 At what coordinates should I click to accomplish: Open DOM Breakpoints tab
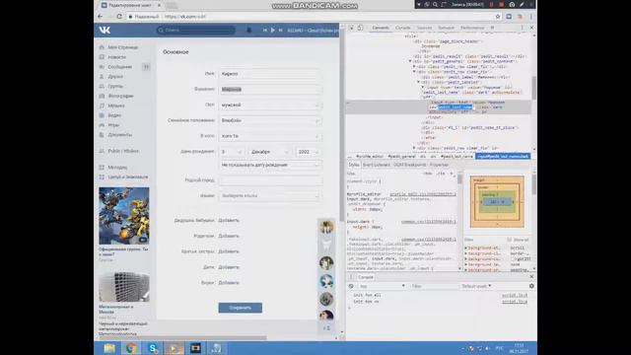point(410,165)
